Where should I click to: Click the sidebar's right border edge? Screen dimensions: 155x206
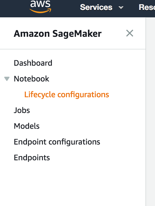pos(146,112)
